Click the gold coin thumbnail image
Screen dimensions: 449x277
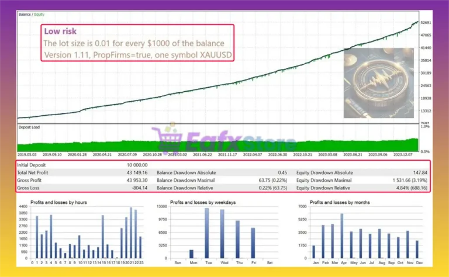point(379,83)
